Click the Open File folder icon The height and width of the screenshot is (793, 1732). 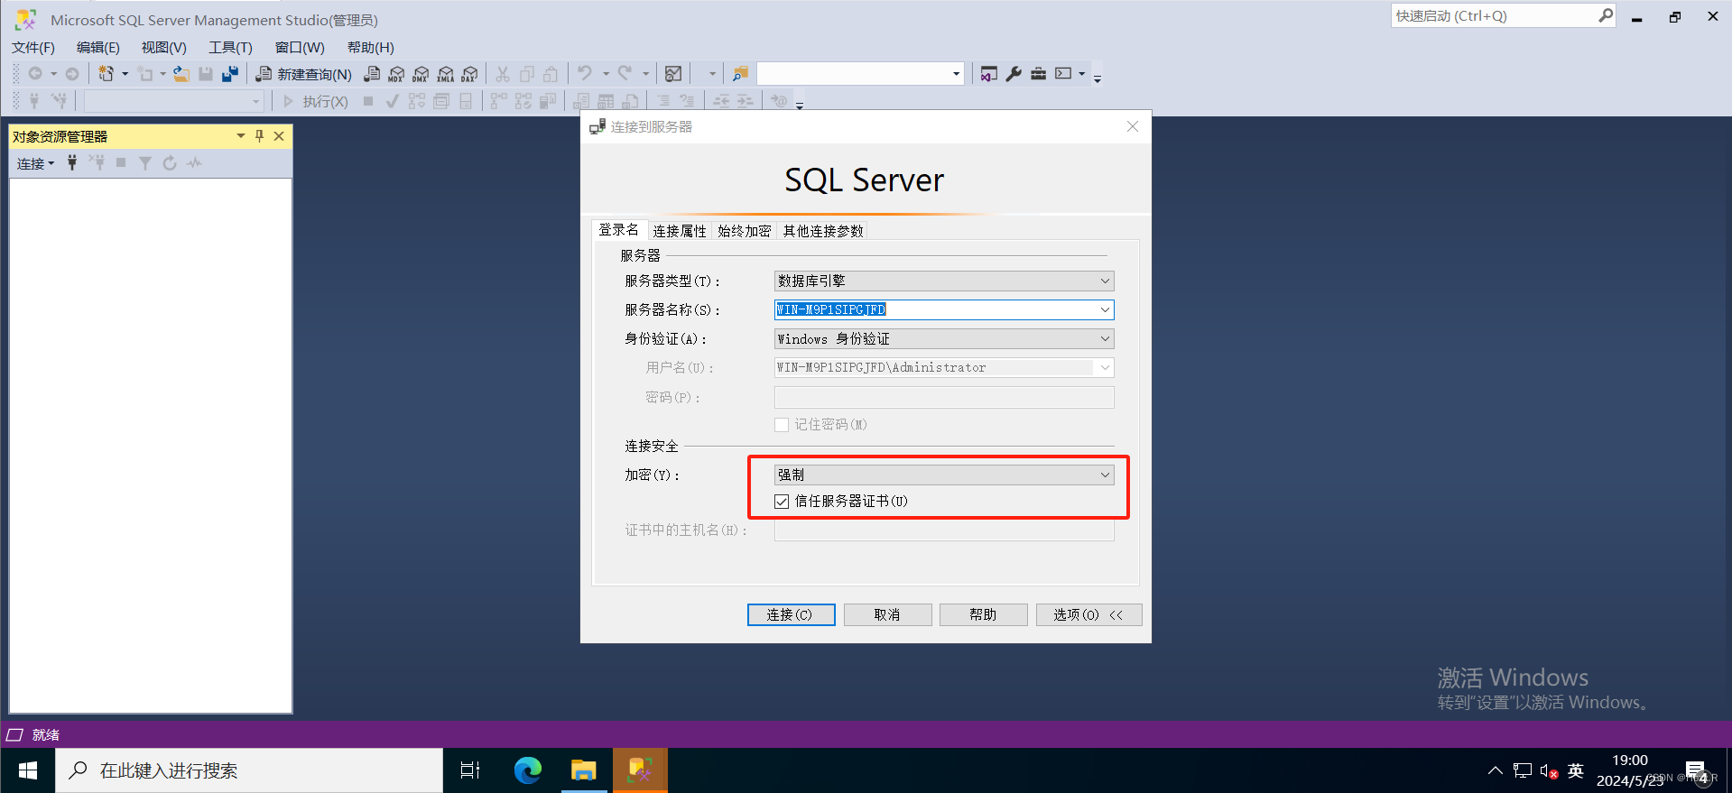pyautogui.click(x=181, y=74)
